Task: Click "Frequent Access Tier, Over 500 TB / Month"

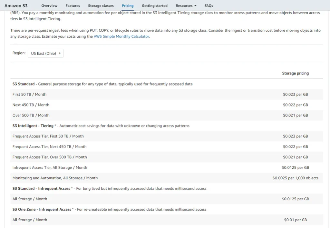Action: tap(49, 157)
